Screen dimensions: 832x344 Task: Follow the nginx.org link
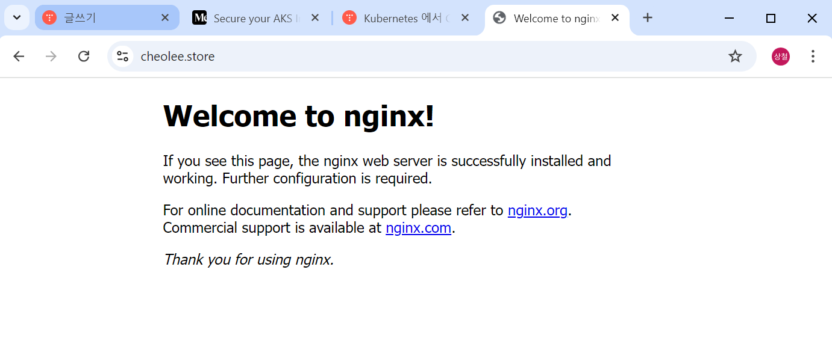point(537,210)
